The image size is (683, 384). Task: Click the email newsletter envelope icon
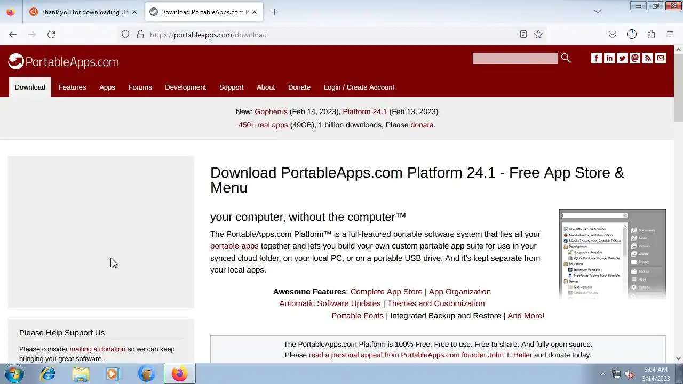coord(661,58)
